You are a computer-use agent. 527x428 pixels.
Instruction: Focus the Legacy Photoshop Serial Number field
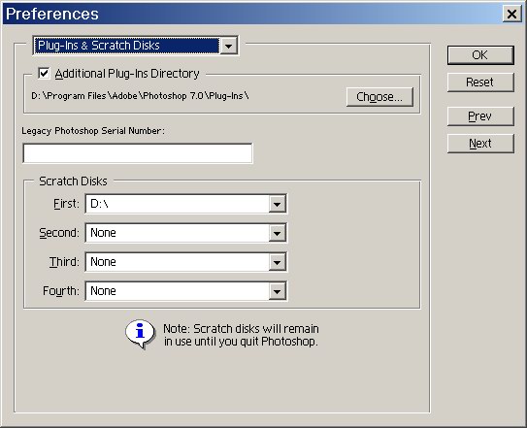138,153
